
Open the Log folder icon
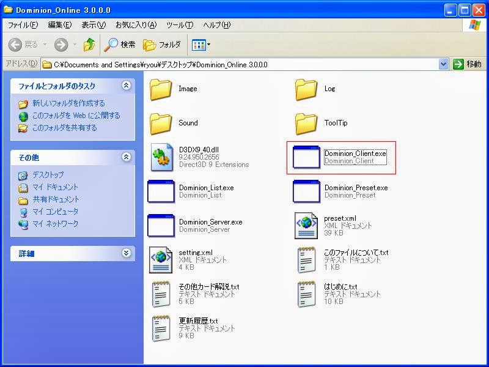(306, 89)
